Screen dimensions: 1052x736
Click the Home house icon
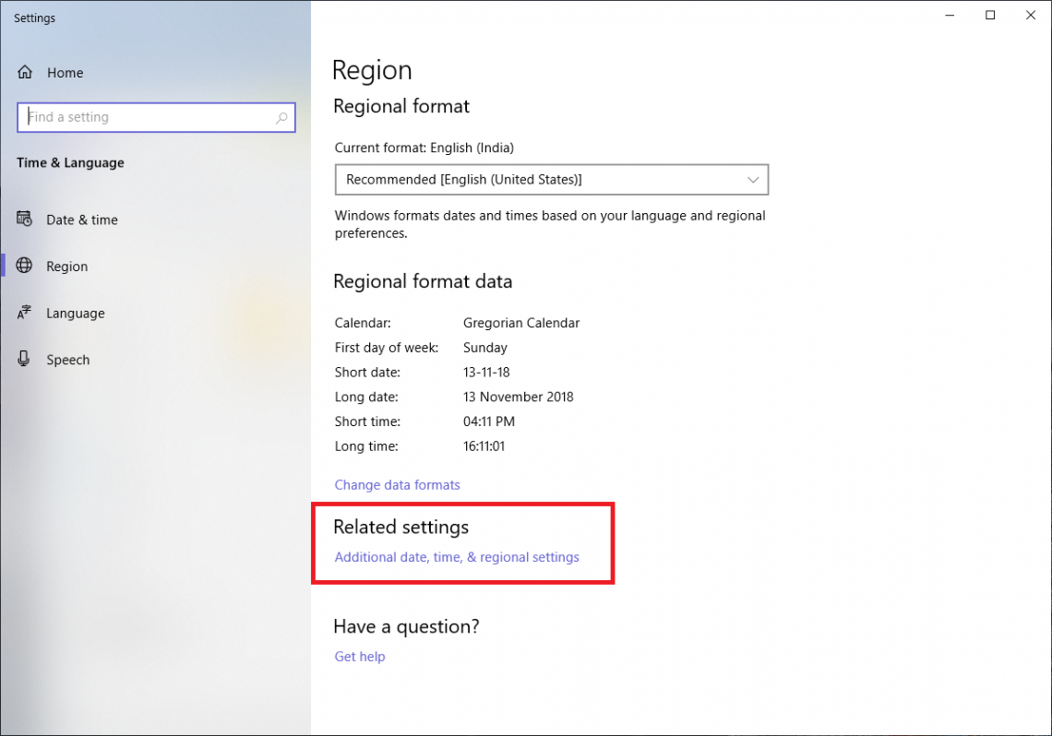(24, 72)
